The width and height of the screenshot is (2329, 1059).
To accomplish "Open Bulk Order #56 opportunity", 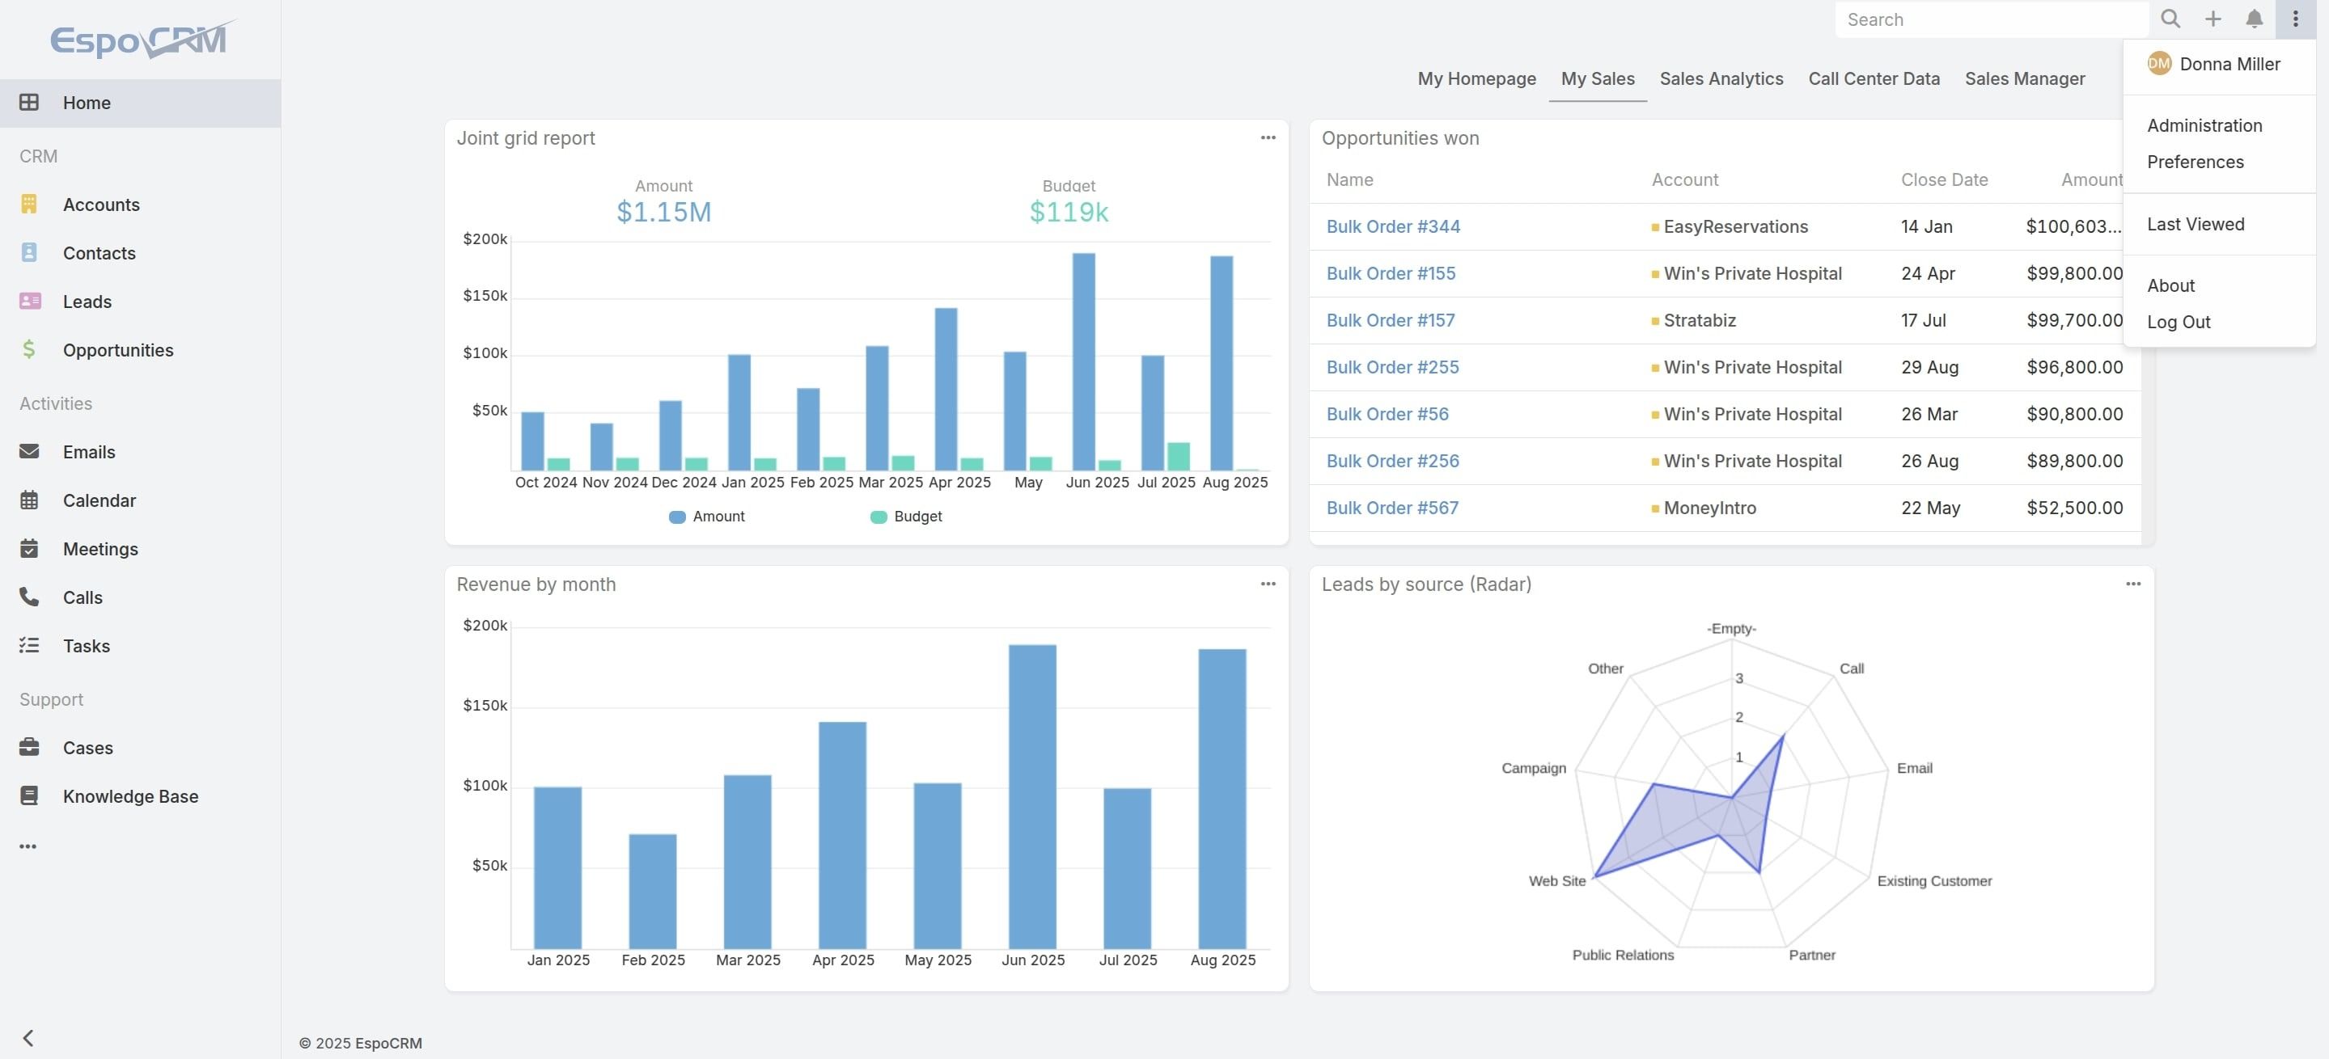I will click(x=1387, y=414).
